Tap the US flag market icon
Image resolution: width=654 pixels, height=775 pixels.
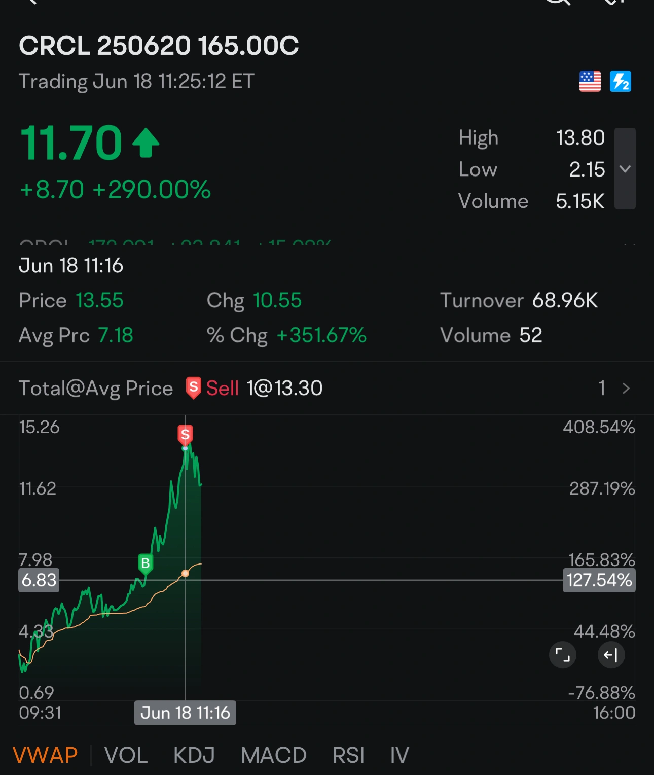(x=590, y=81)
